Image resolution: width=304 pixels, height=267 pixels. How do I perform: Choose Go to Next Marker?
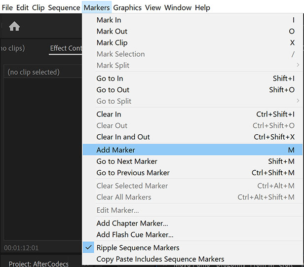[127, 161]
